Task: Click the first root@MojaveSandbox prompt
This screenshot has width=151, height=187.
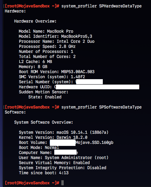Action: [x=32, y=6]
